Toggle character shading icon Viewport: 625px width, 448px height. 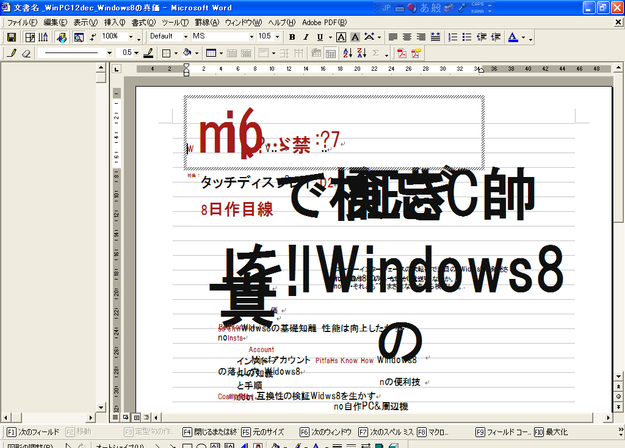[x=355, y=37]
